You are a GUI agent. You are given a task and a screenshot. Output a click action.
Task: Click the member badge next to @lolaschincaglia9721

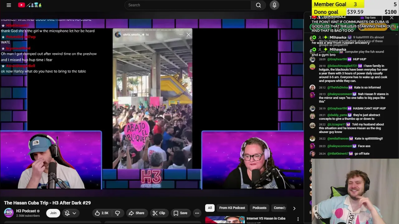tap(360, 66)
